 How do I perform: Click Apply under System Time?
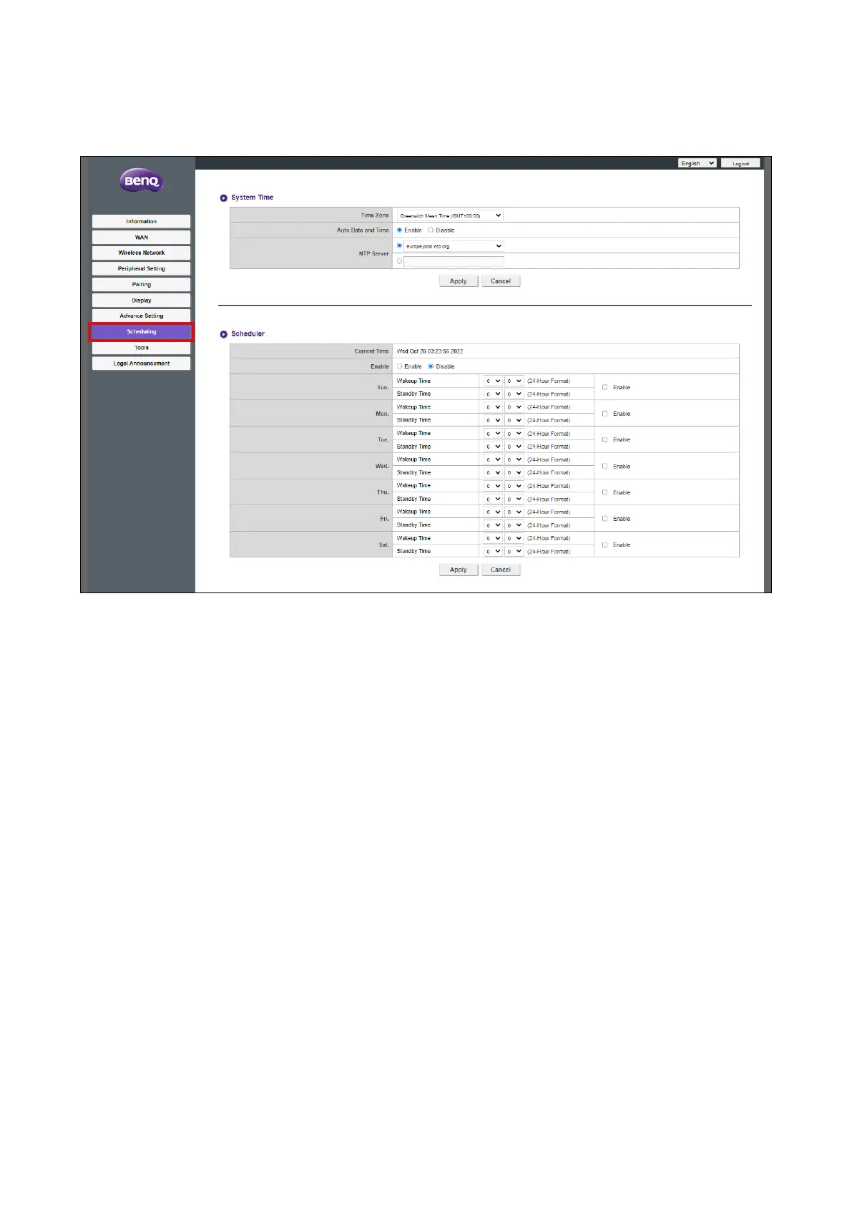[459, 281]
